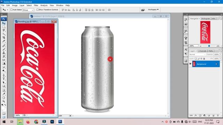Click the Navigator zoom in button
The height and width of the screenshot is (125, 223).
pyautogui.click(x=218, y=46)
